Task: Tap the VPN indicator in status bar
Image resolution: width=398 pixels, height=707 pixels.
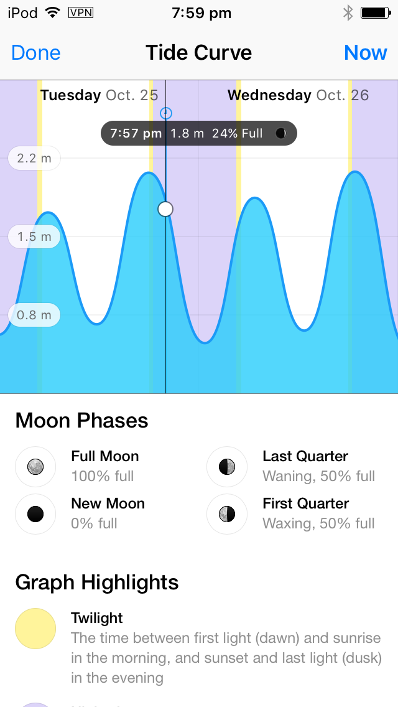Action: pyautogui.click(x=81, y=12)
